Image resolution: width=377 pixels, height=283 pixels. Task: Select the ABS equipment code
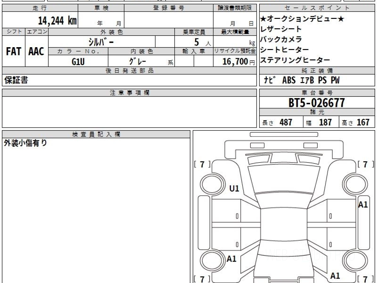pos(289,80)
